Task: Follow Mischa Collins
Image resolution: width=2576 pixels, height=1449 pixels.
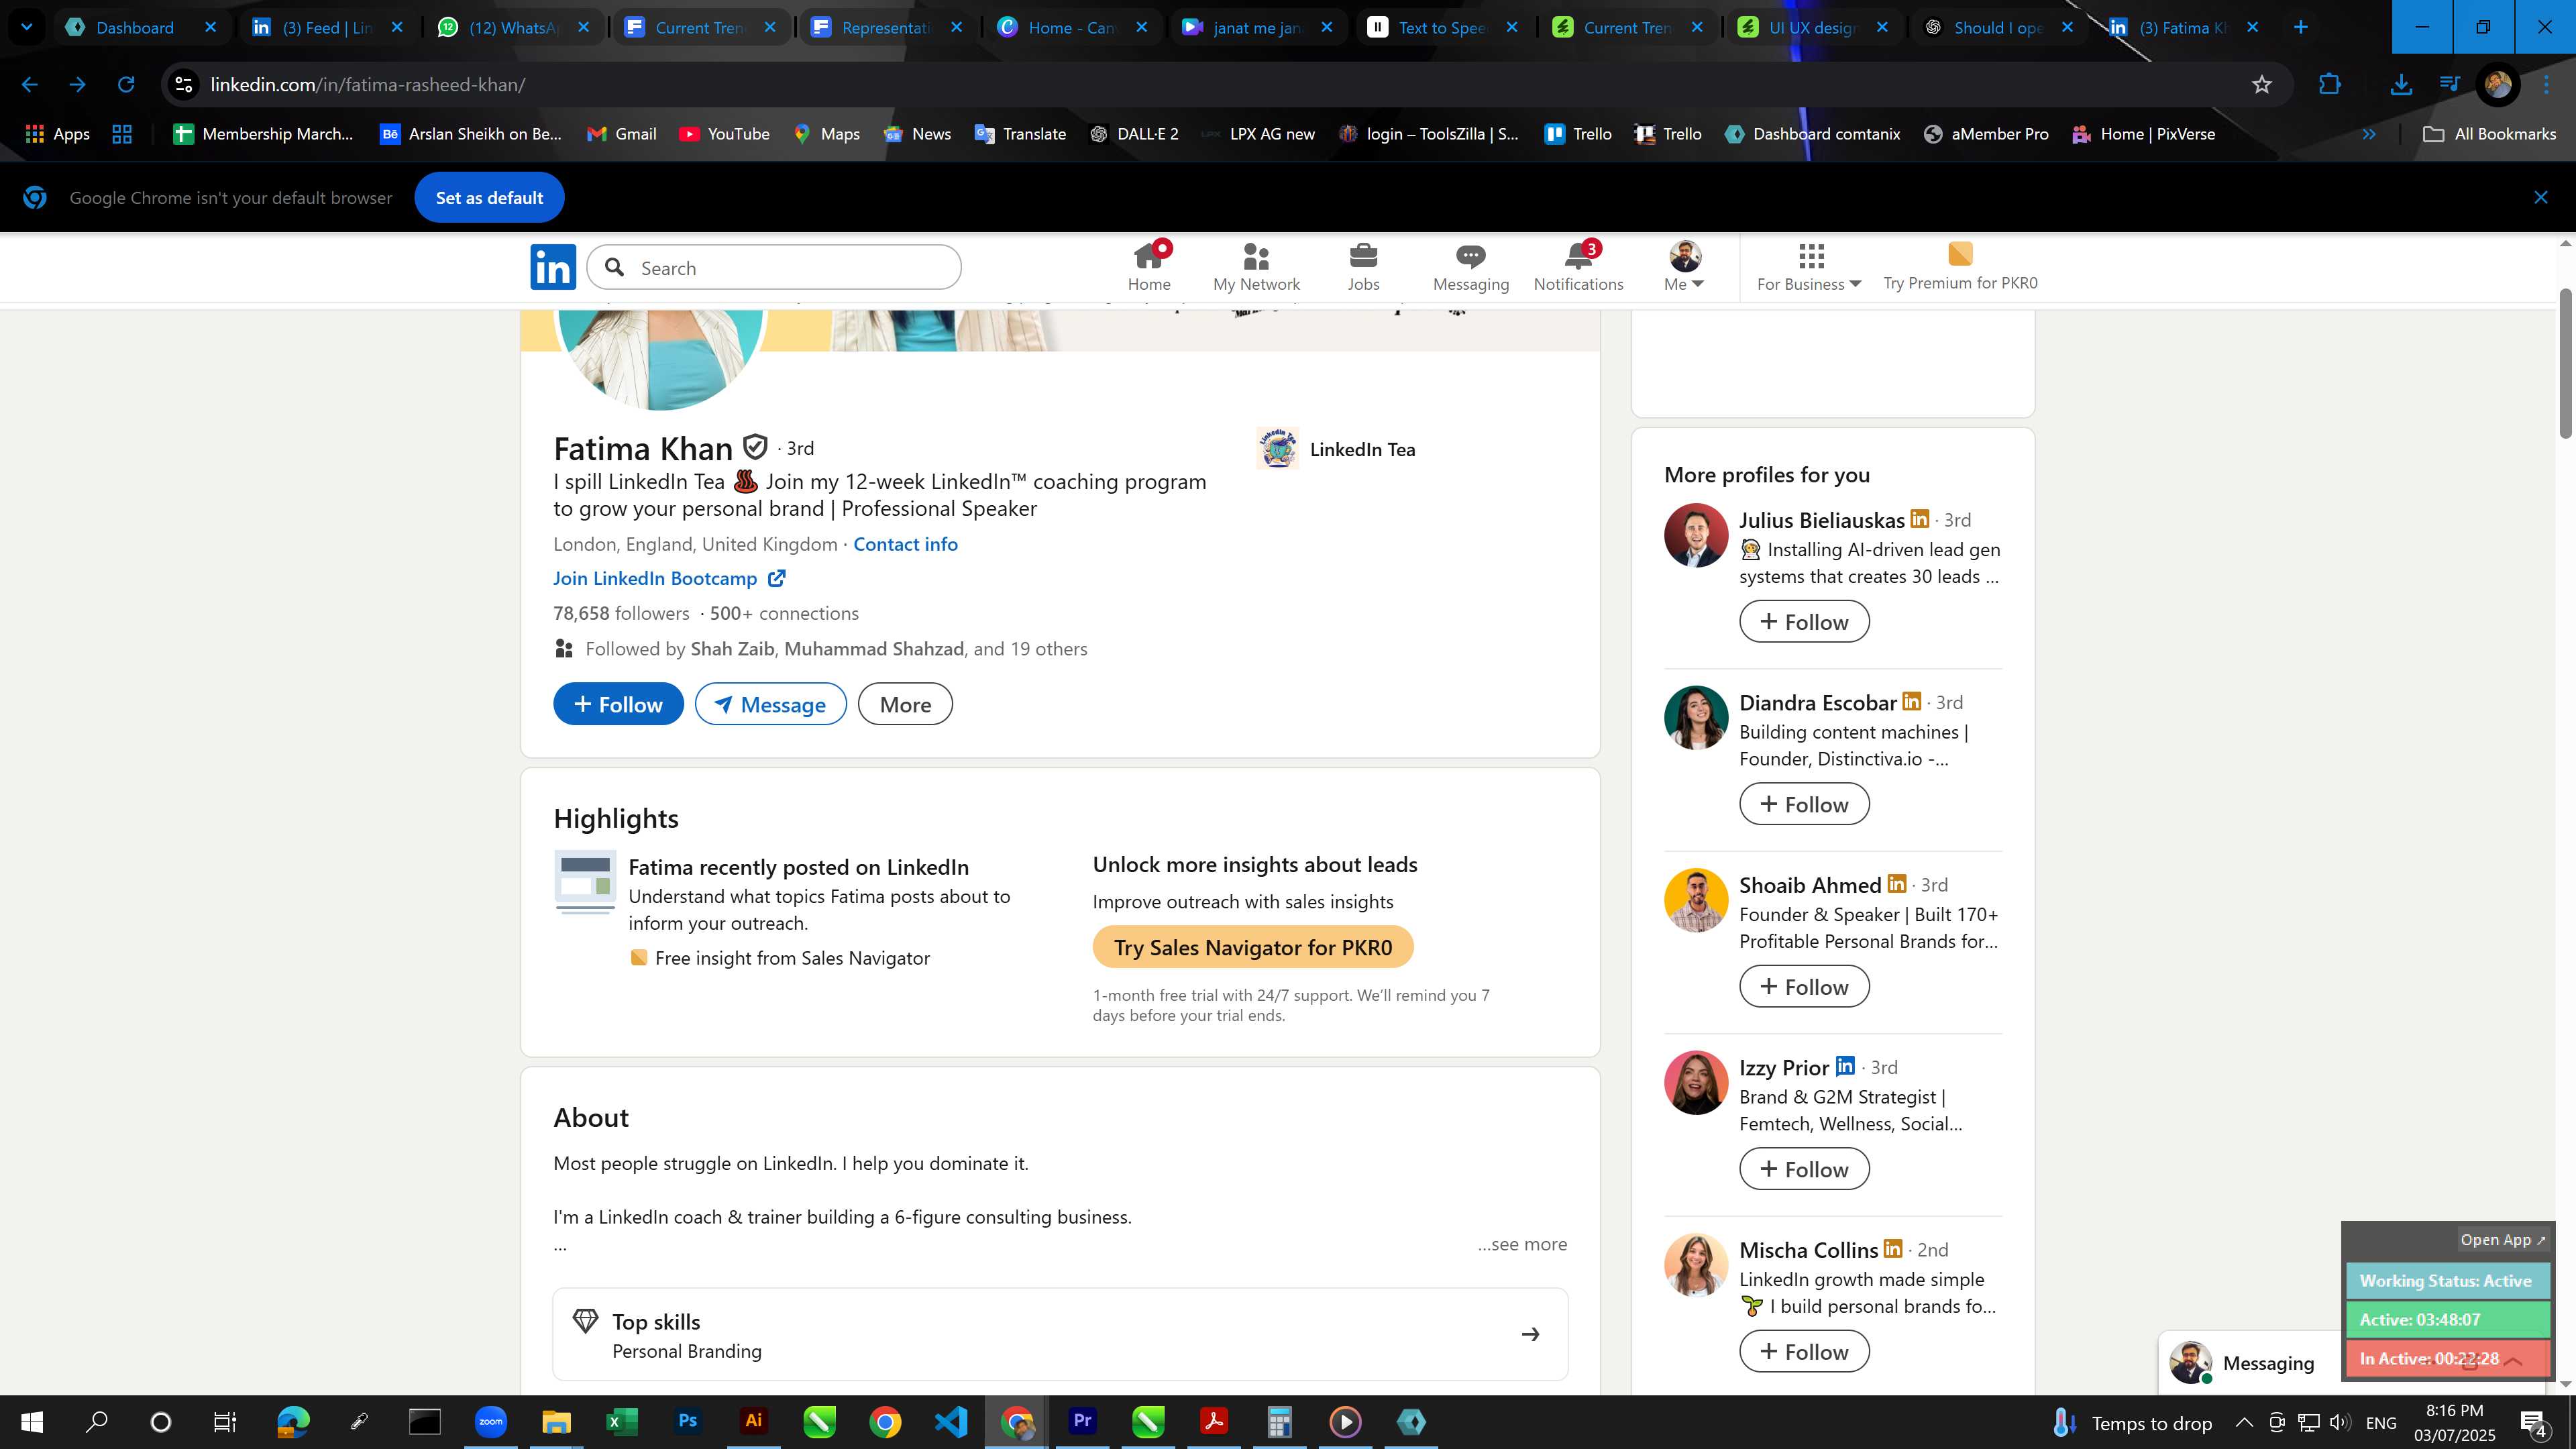Action: click(1804, 1352)
